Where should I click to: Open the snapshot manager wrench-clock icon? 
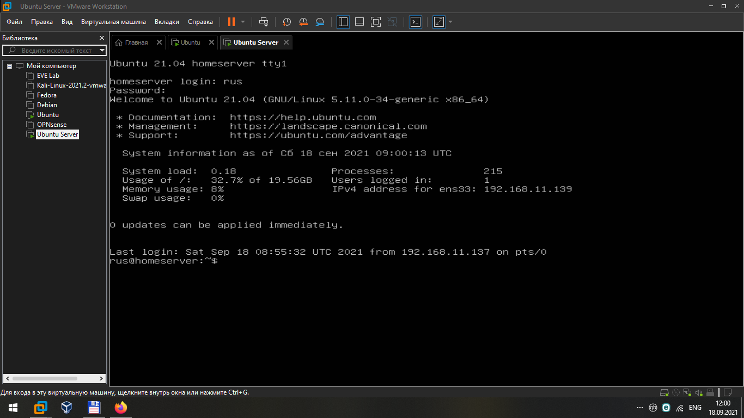coord(320,22)
